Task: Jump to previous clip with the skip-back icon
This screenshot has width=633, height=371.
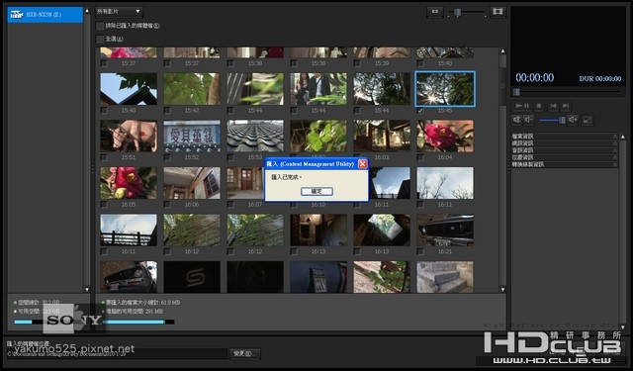Action: click(x=553, y=106)
